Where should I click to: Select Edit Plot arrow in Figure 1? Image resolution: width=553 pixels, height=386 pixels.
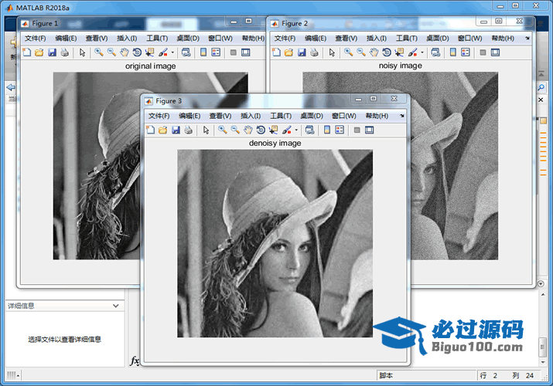(83, 52)
